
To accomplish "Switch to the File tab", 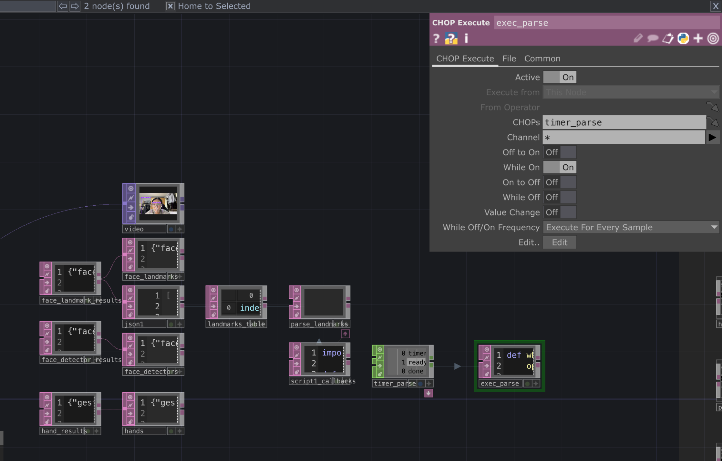I will coord(509,59).
